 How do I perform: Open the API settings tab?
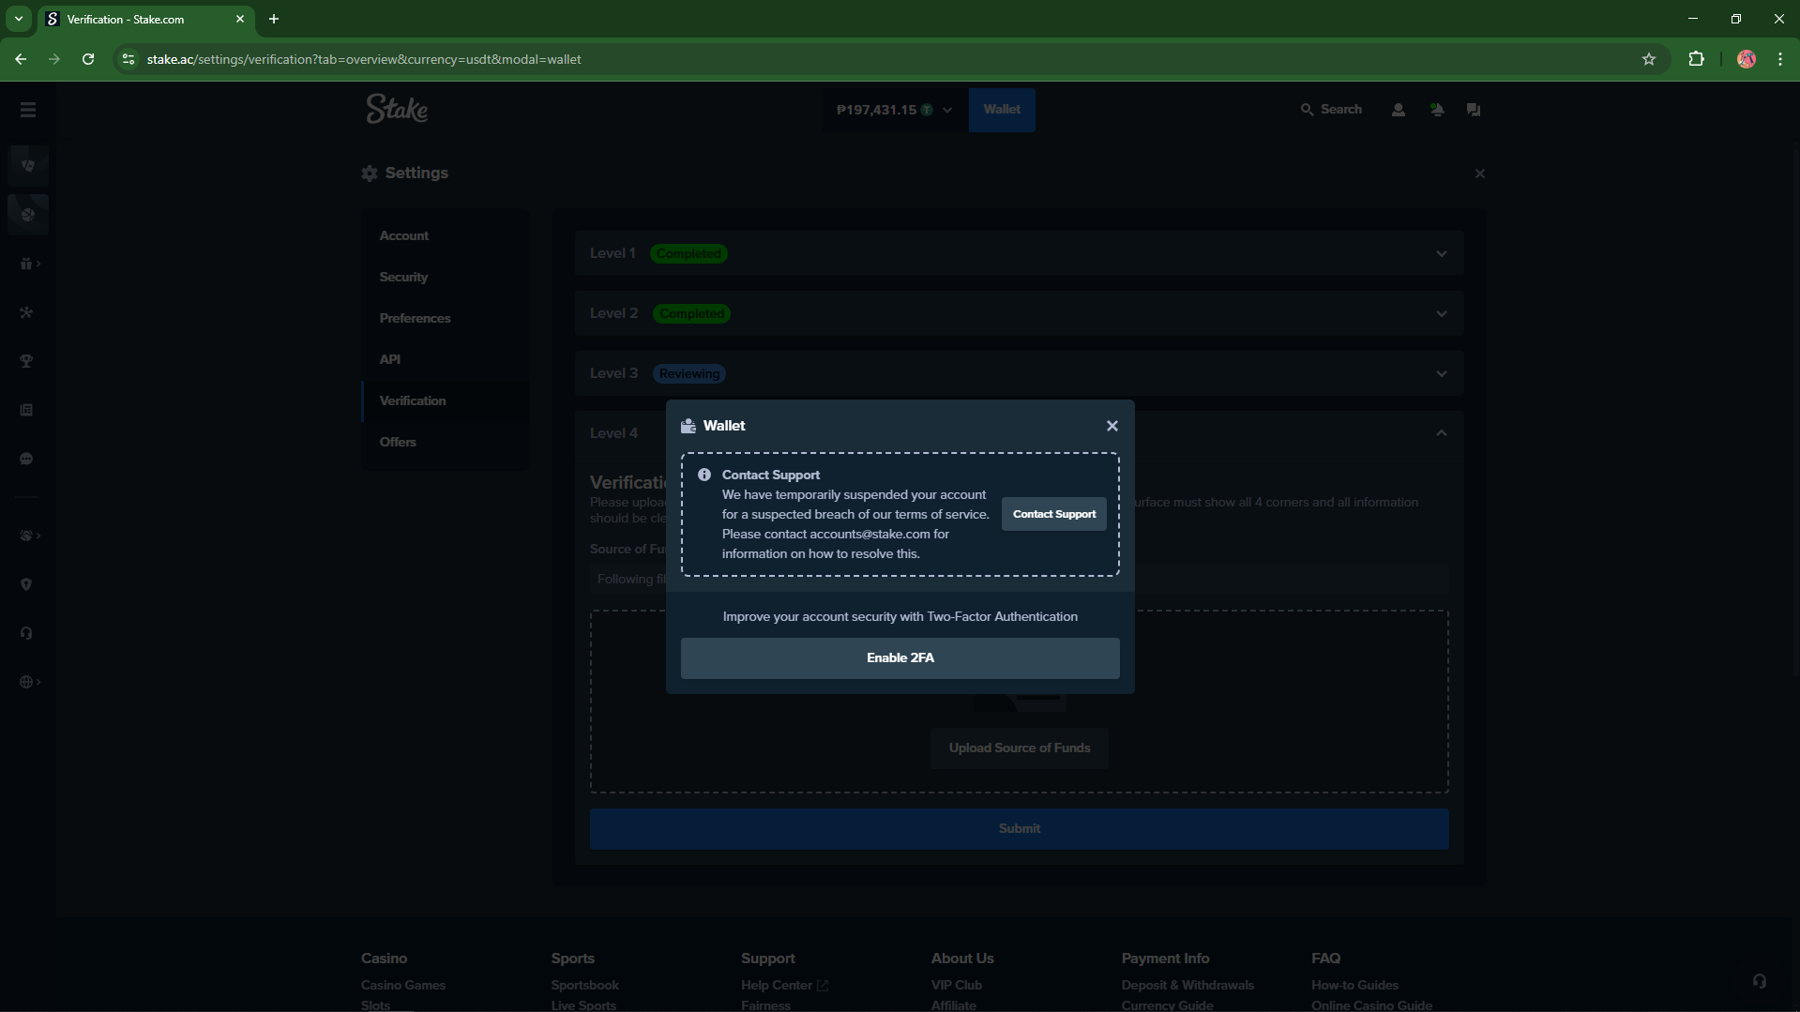[x=446, y=359]
